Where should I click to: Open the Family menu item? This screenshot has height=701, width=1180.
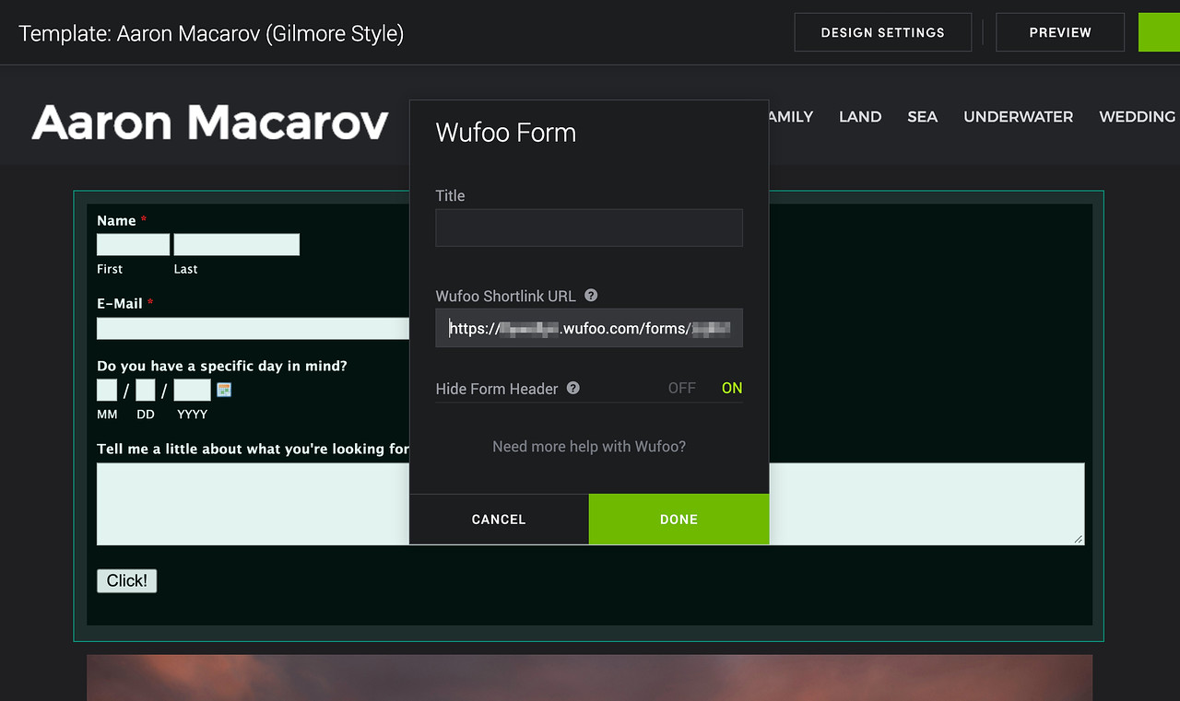click(791, 117)
